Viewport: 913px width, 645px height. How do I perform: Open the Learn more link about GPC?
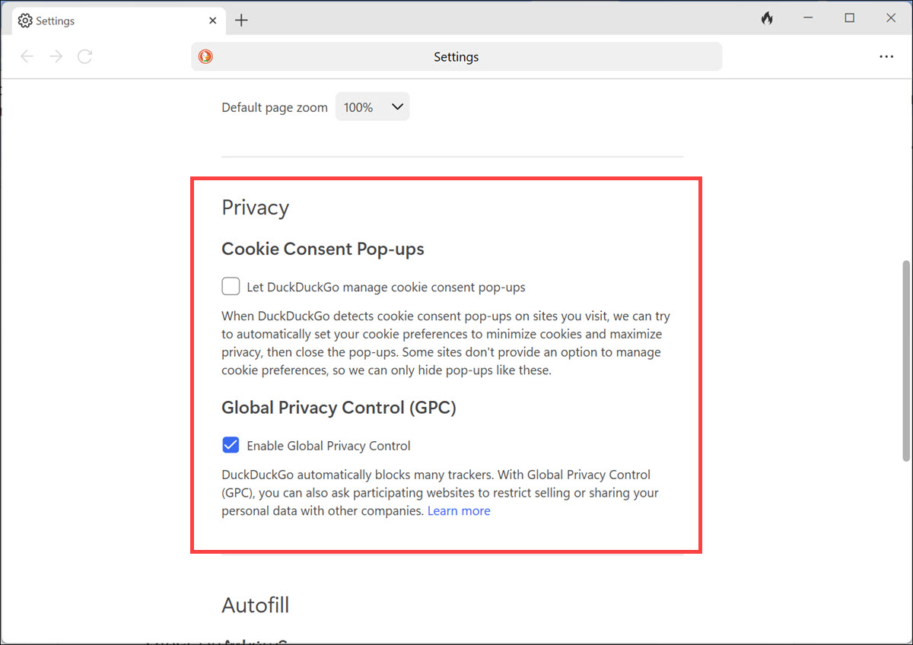click(x=459, y=511)
